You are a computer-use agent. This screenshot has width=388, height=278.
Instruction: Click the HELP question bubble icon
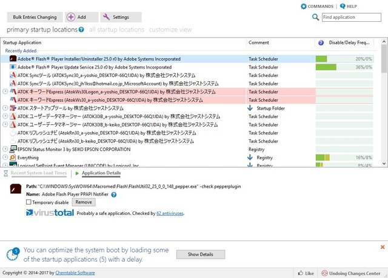tap(343, 6)
